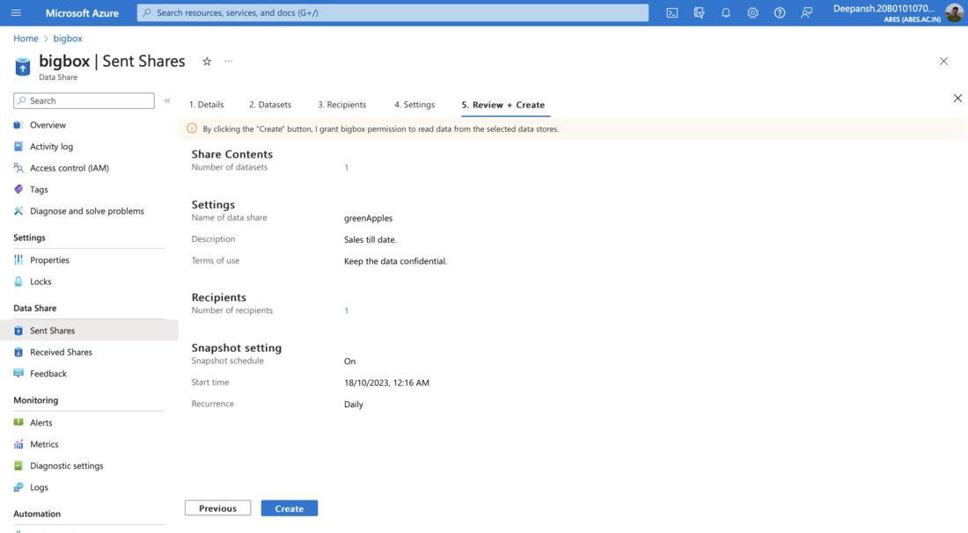
Task: Click the Access control (IAM) icon
Action: click(x=18, y=168)
